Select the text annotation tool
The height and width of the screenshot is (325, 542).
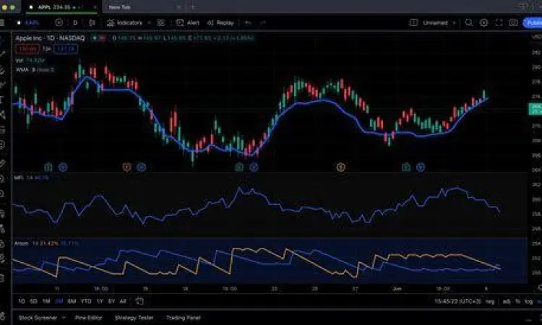tap(2, 100)
